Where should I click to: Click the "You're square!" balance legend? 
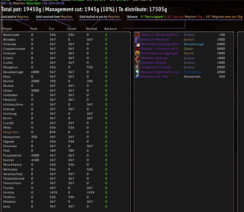click(x=152, y=17)
